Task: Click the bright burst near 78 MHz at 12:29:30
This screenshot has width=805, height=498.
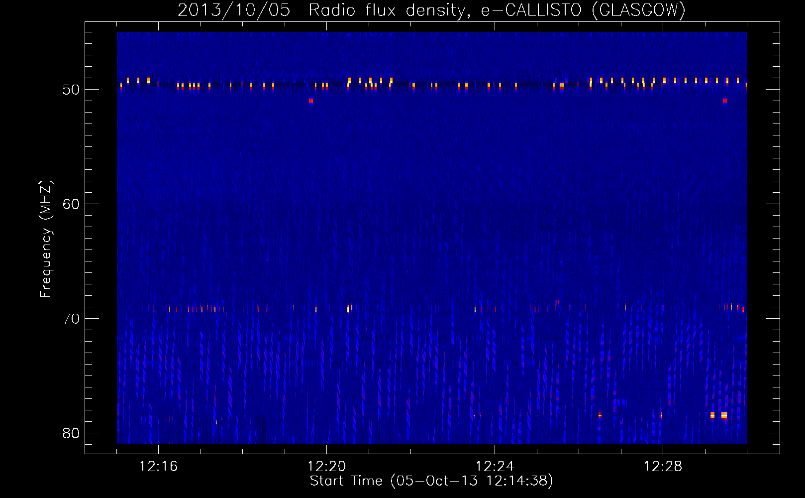Action: pos(724,415)
